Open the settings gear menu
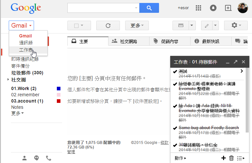The width and height of the screenshot is (252, 163). point(236,25)
